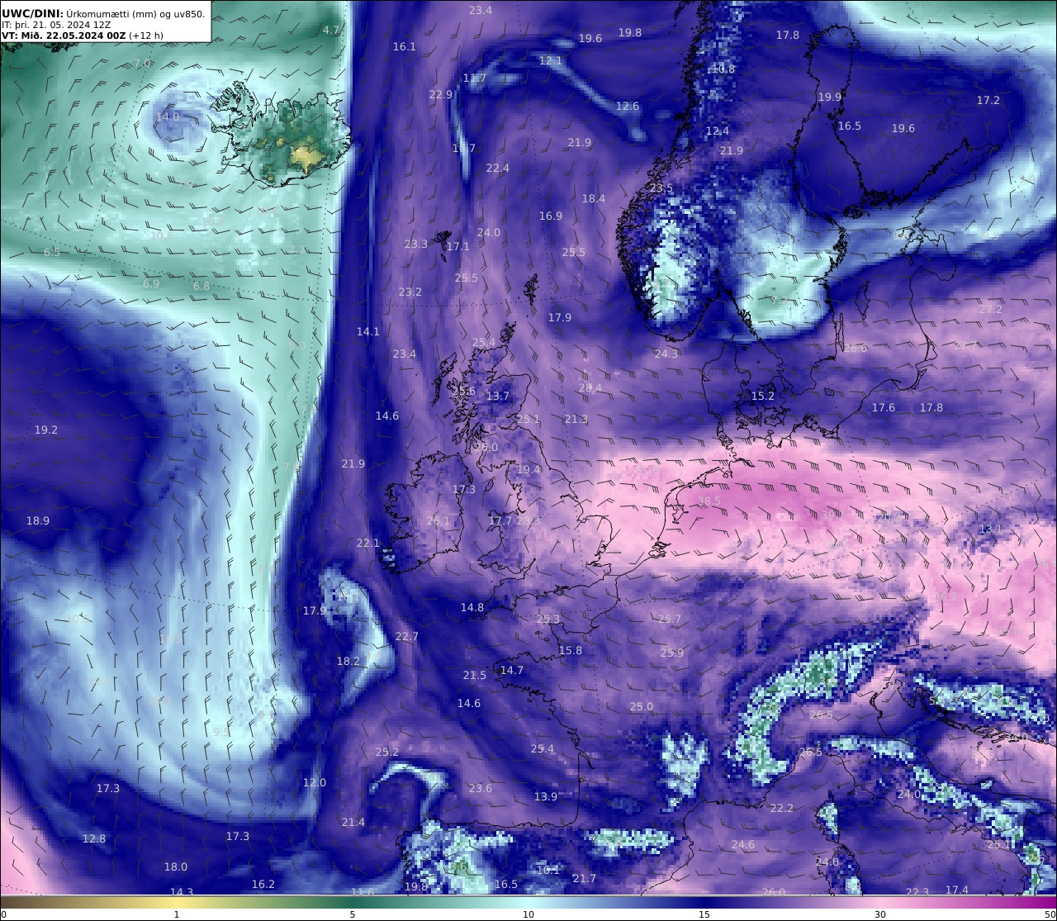
Task: Click the map value "21.4"
Action: 353,823
